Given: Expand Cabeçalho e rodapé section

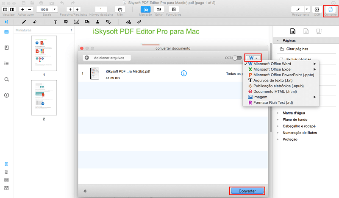Looking at the screenshot, I should pos(278,126).
